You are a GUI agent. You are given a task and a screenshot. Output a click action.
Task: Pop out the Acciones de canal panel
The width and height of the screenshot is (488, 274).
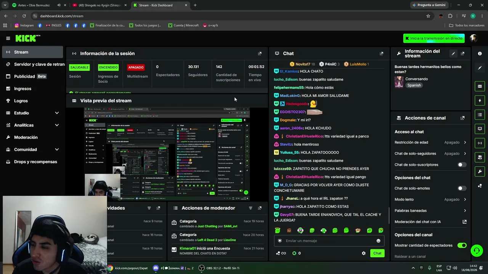[x=462, y=118]
